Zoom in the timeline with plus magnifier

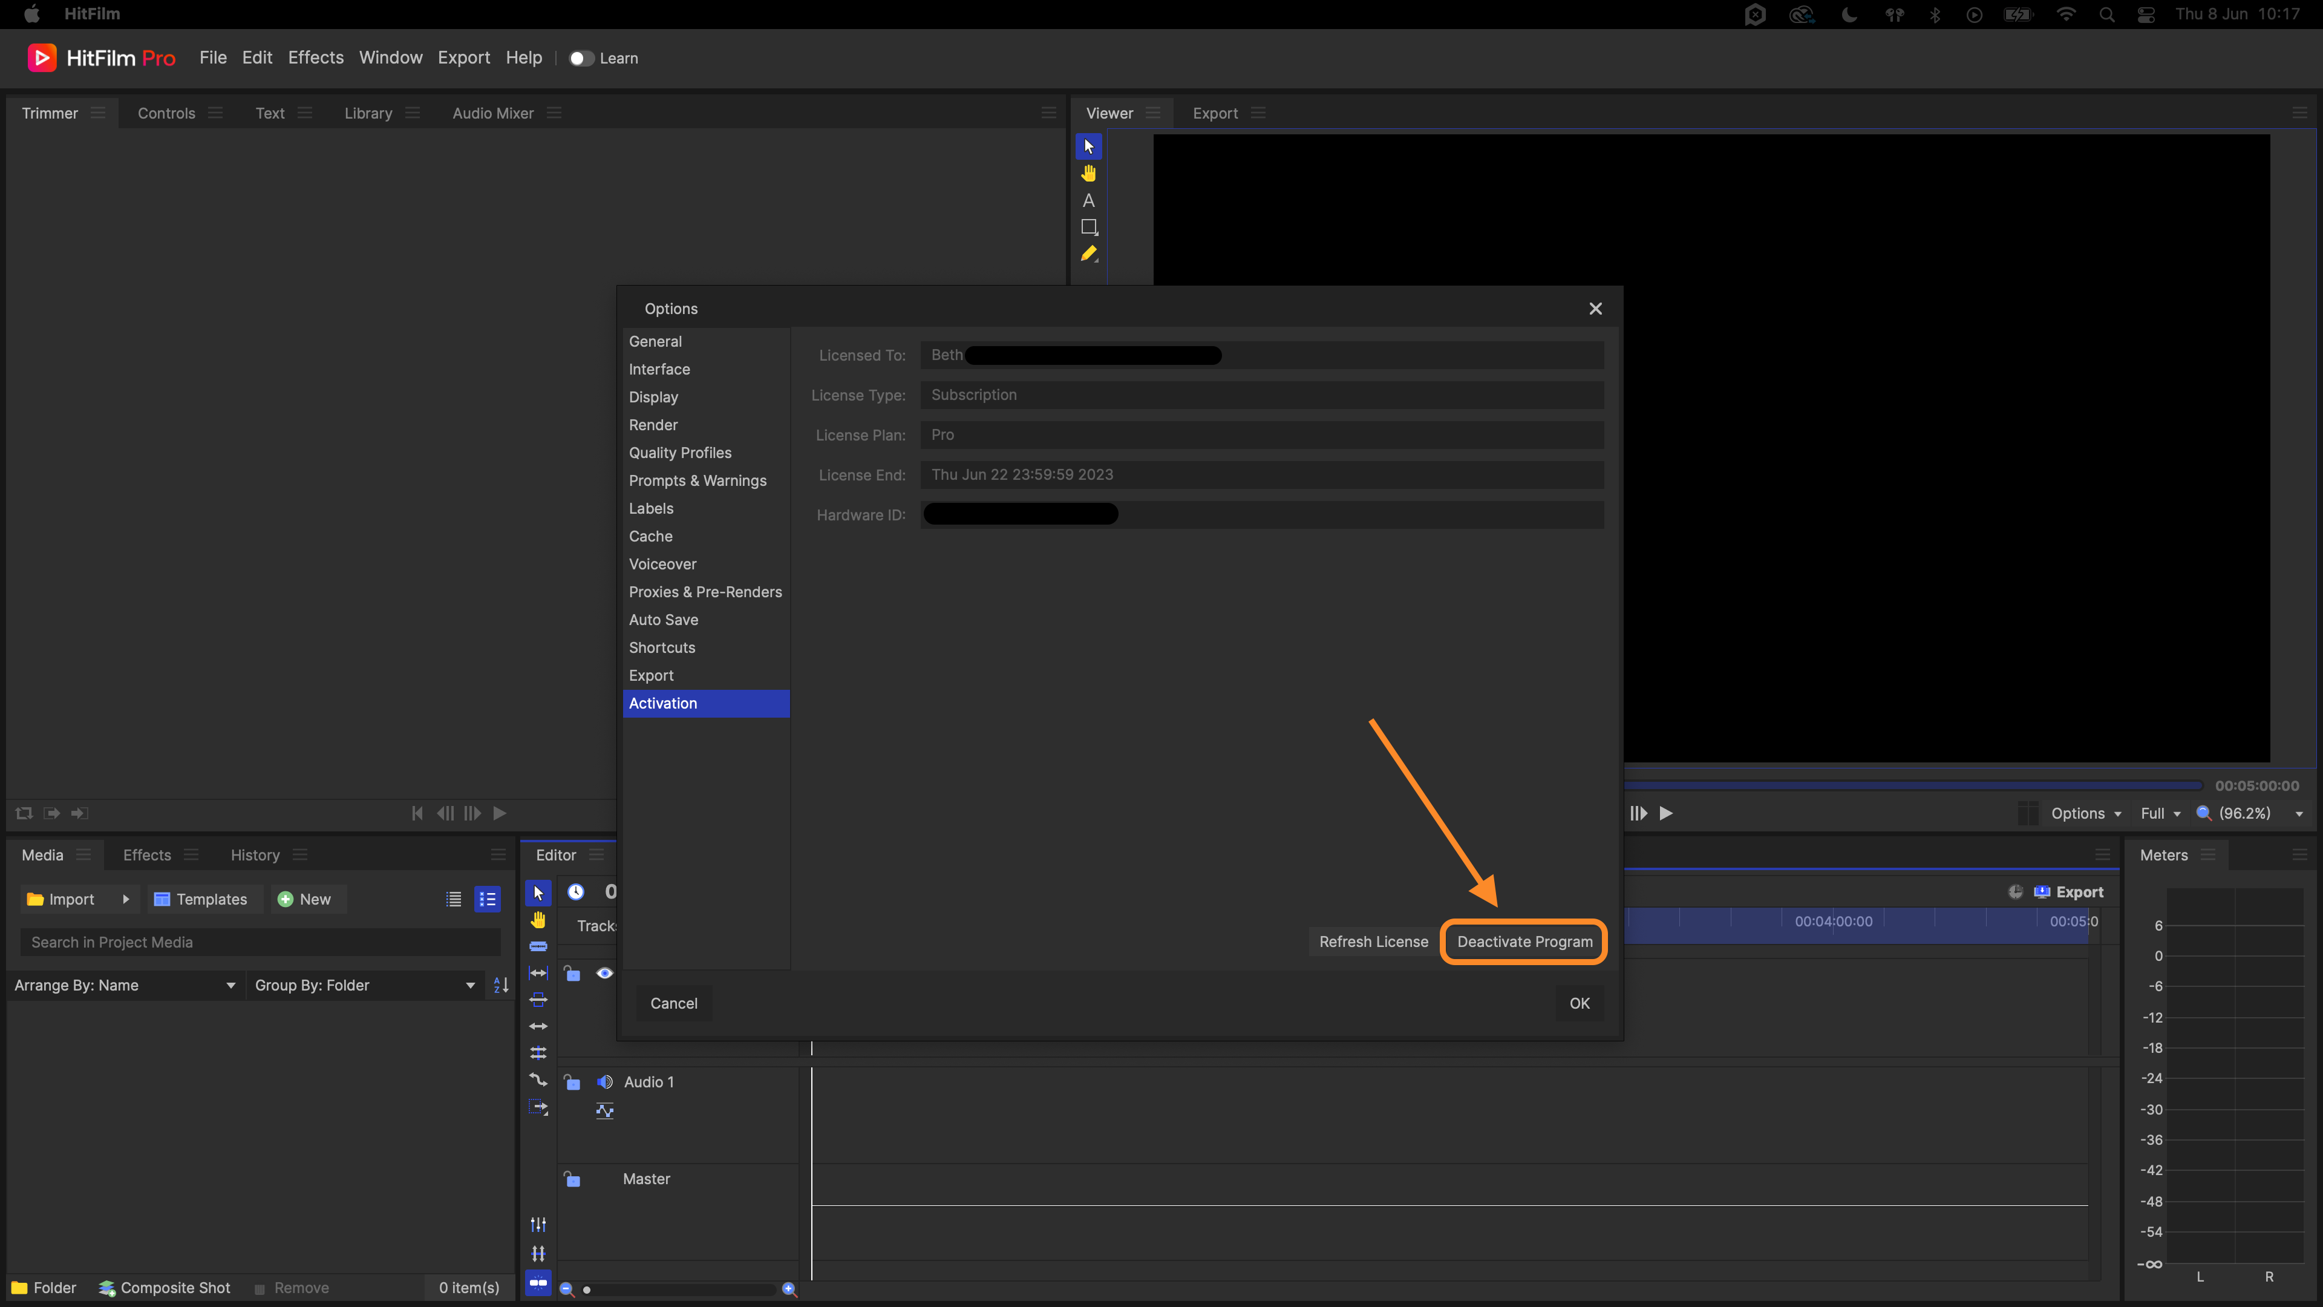click(789, 1289)
